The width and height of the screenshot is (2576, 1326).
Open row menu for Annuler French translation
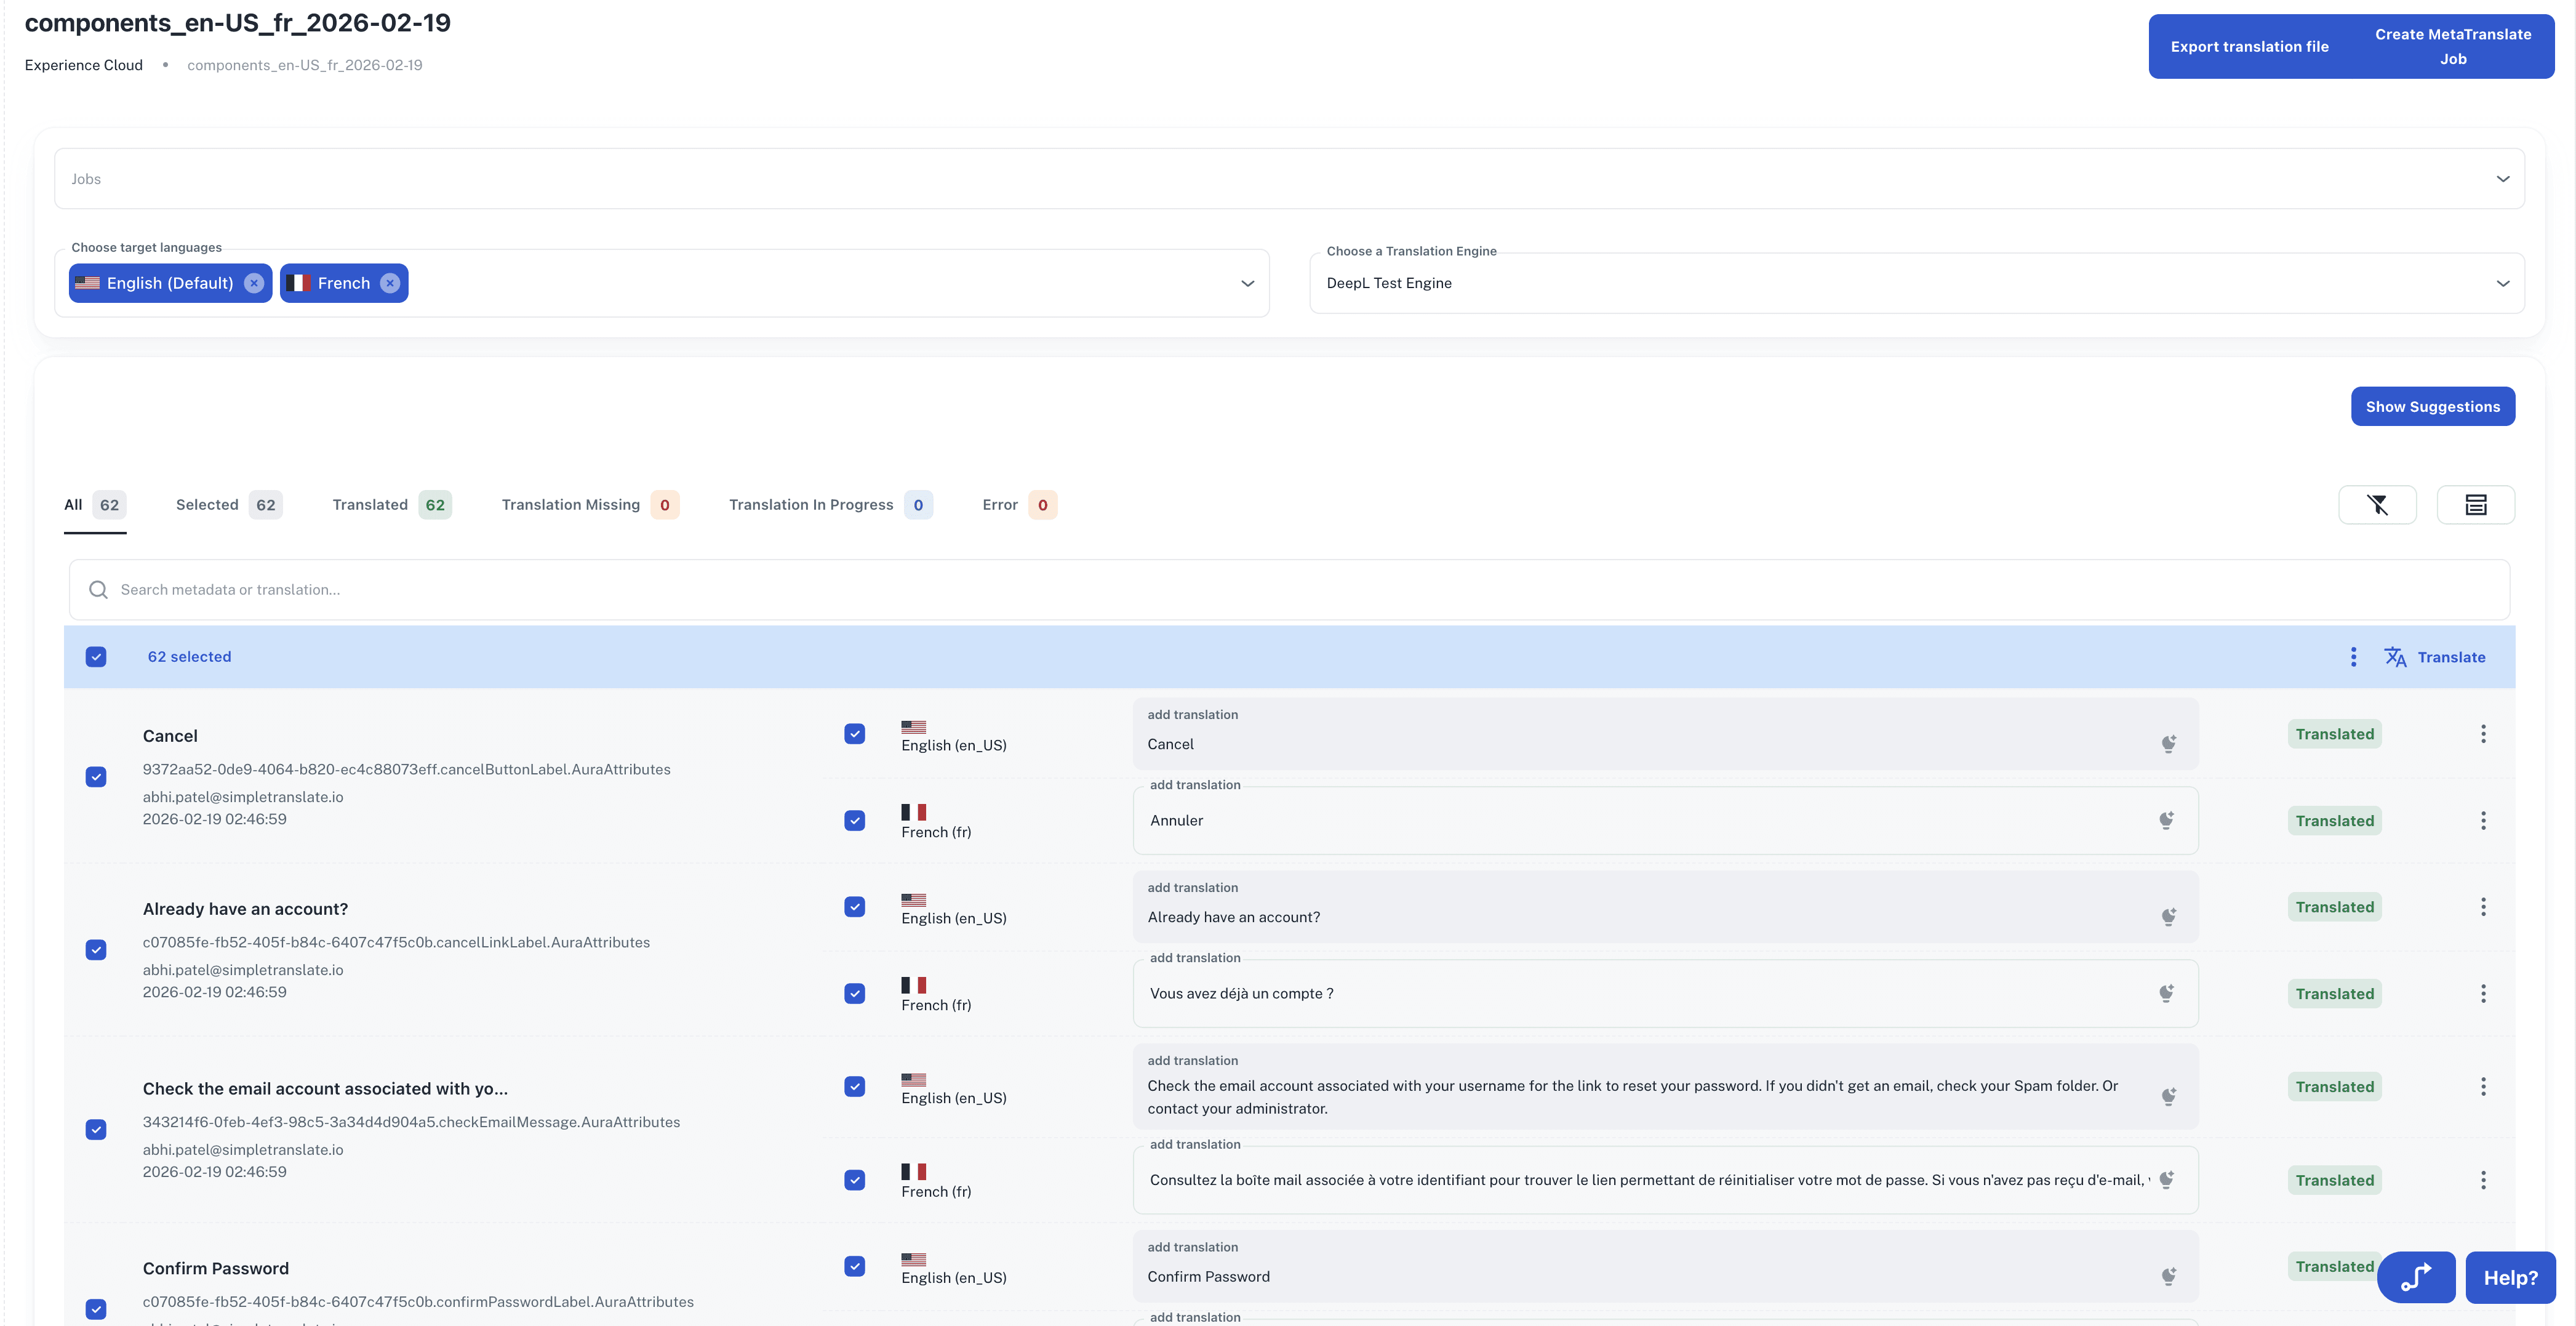pyautogui.click(x=2483, y=821)
